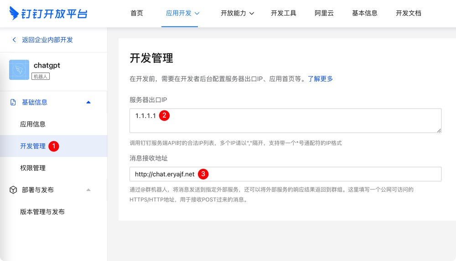
Task: Open 开发工具 in the top navigation
Action: pos(284,13)
